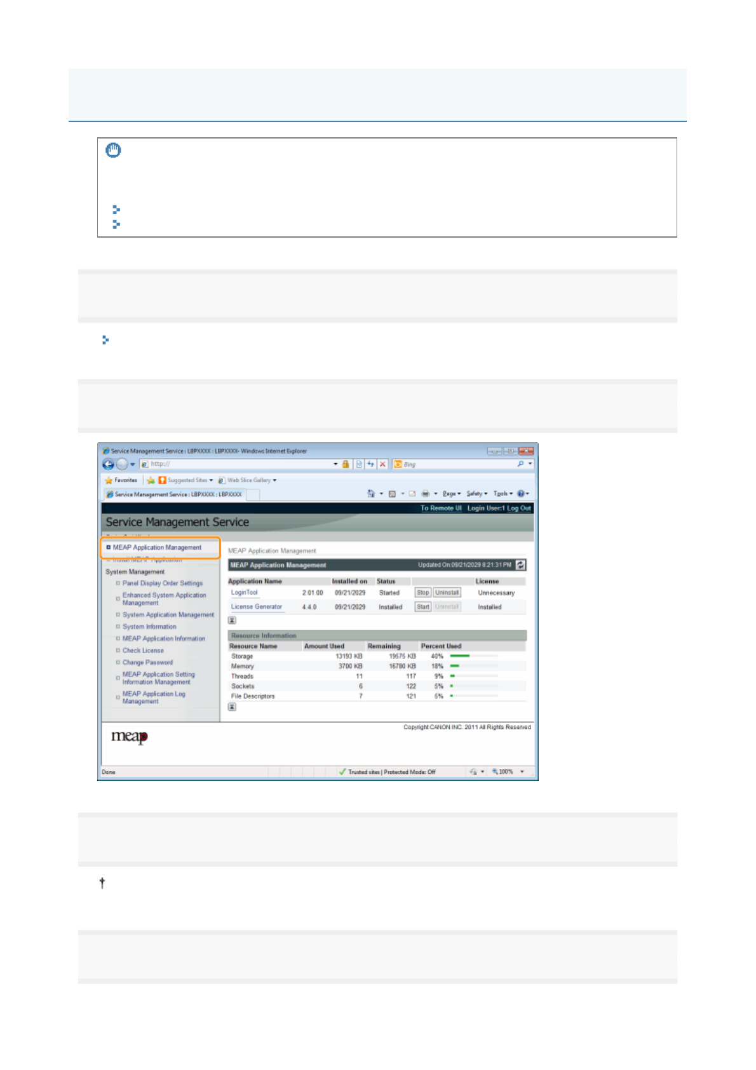The image size is (756, 1070).
Task: Open the Safety dropdown menu
Action: (x=476, y=494)
